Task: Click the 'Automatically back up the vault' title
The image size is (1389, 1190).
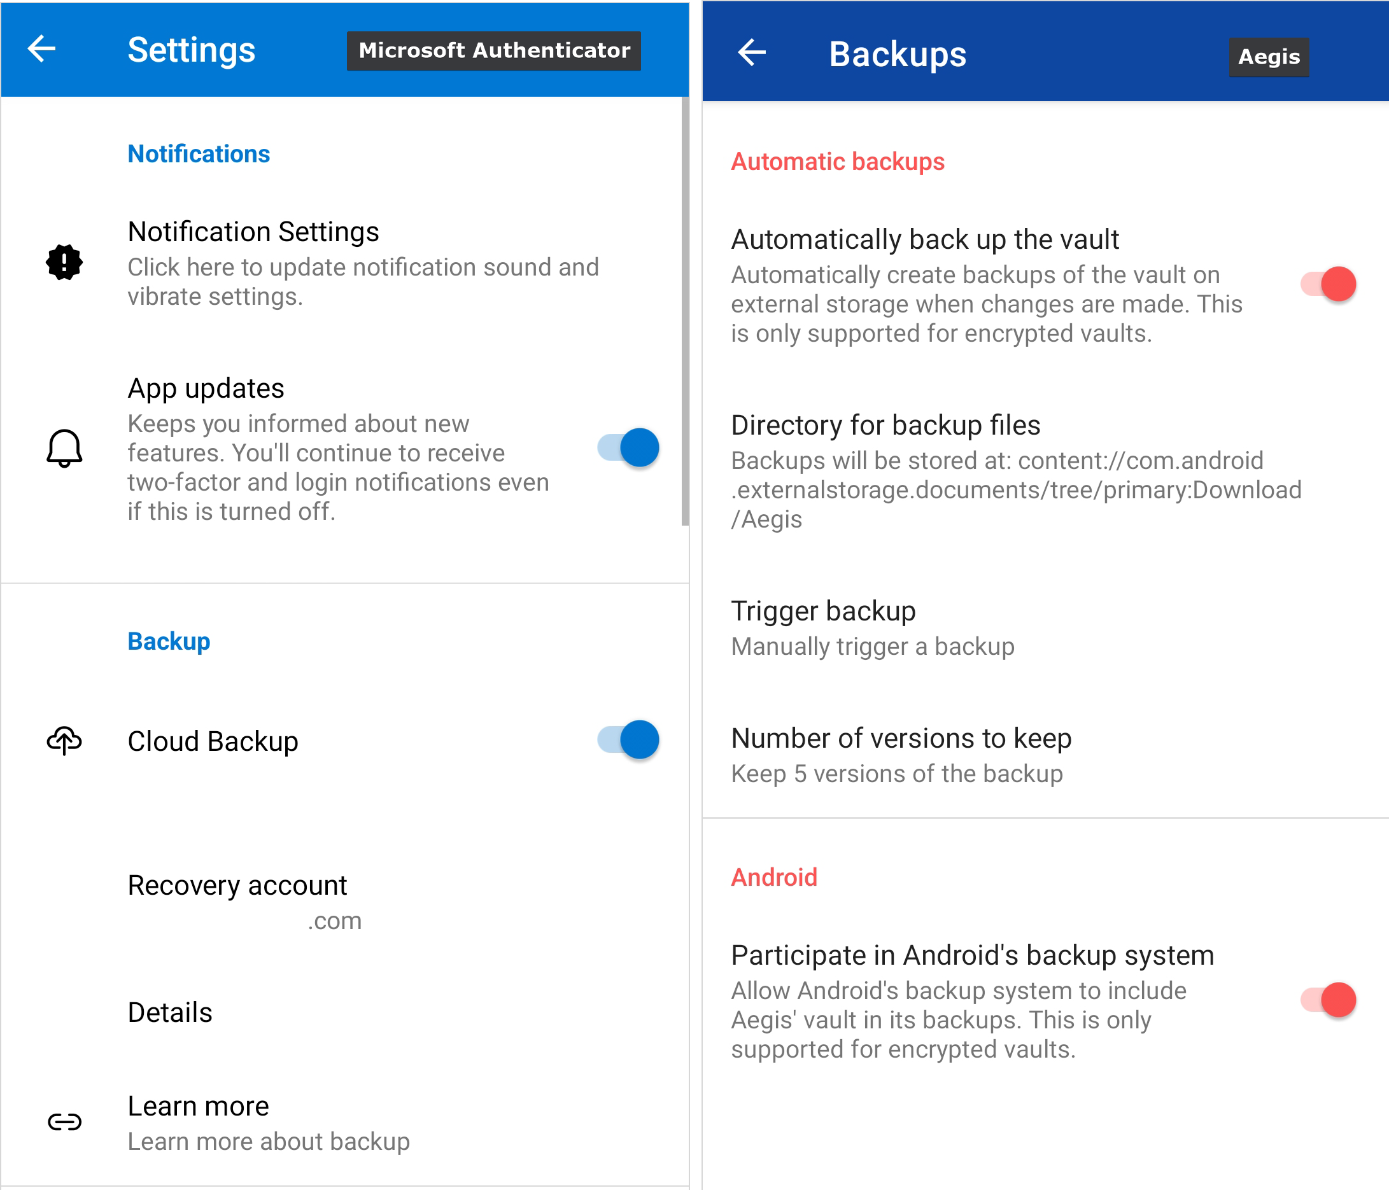Action: [x=924, y=239]
